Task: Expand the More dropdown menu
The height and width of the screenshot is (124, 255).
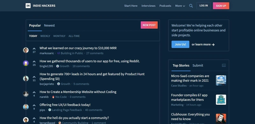Action: pos(180,6)
